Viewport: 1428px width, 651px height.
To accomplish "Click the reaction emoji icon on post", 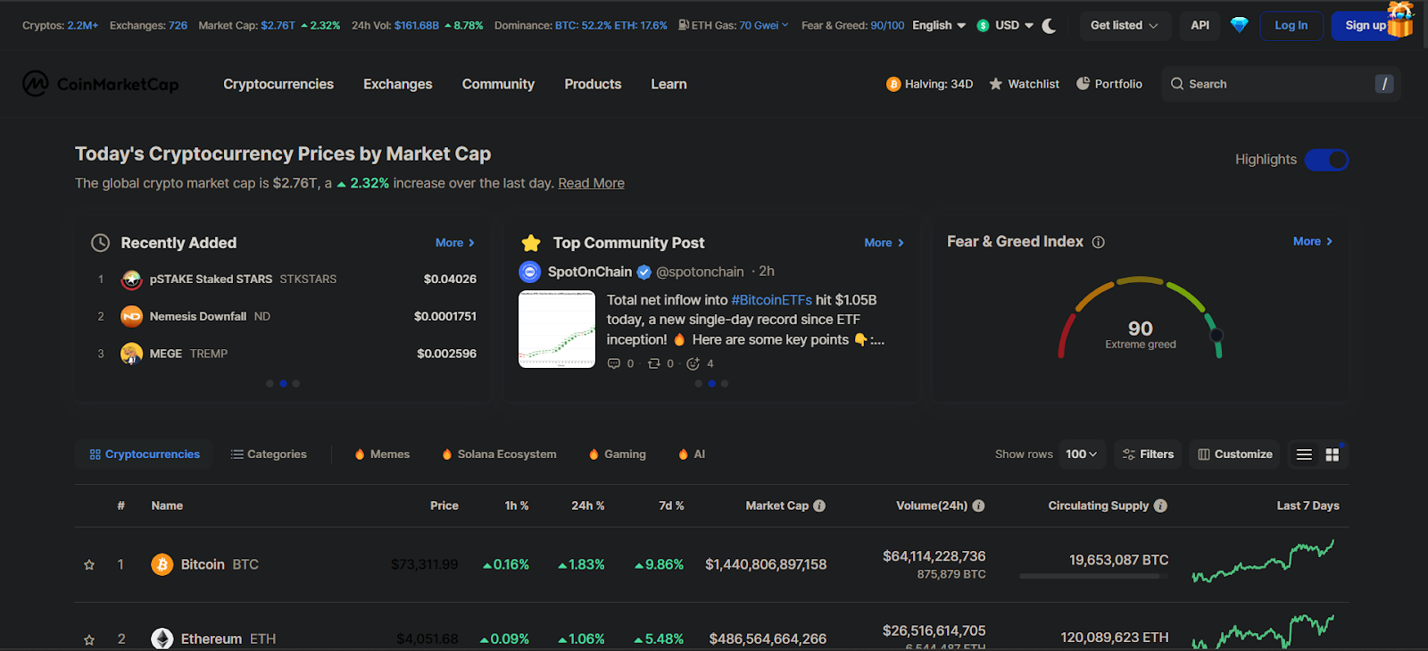I will pyautogui.click(x=693, y=363).
